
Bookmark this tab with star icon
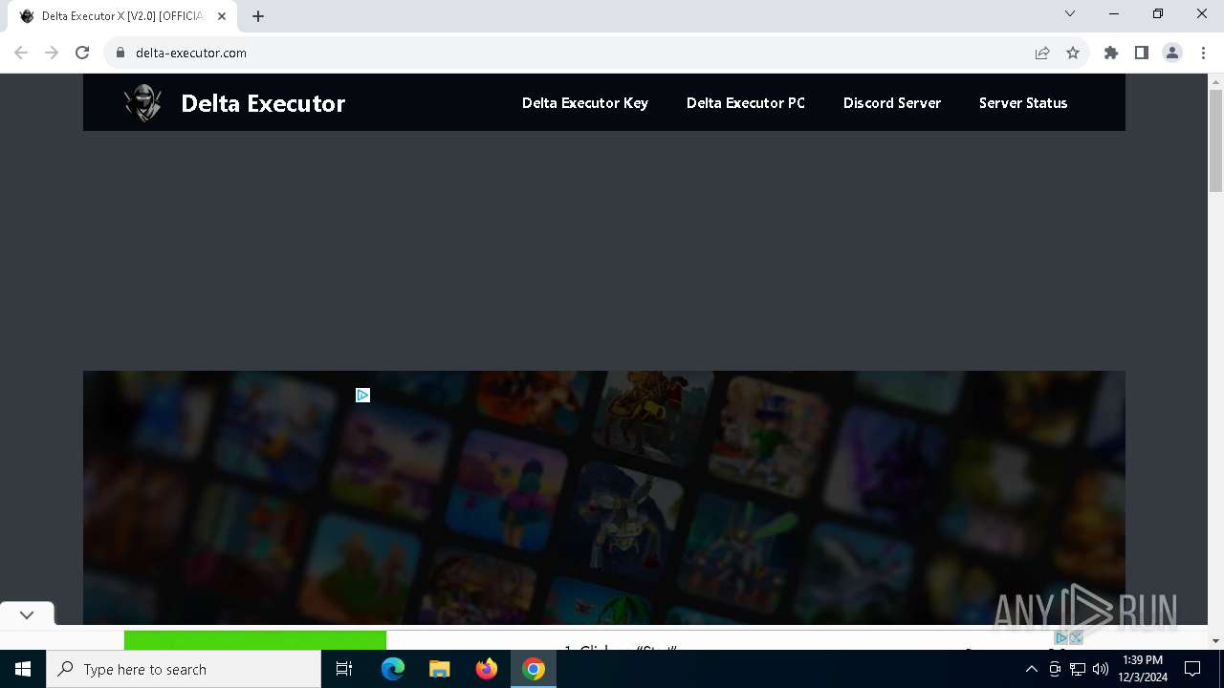(x=1073, y=53)
